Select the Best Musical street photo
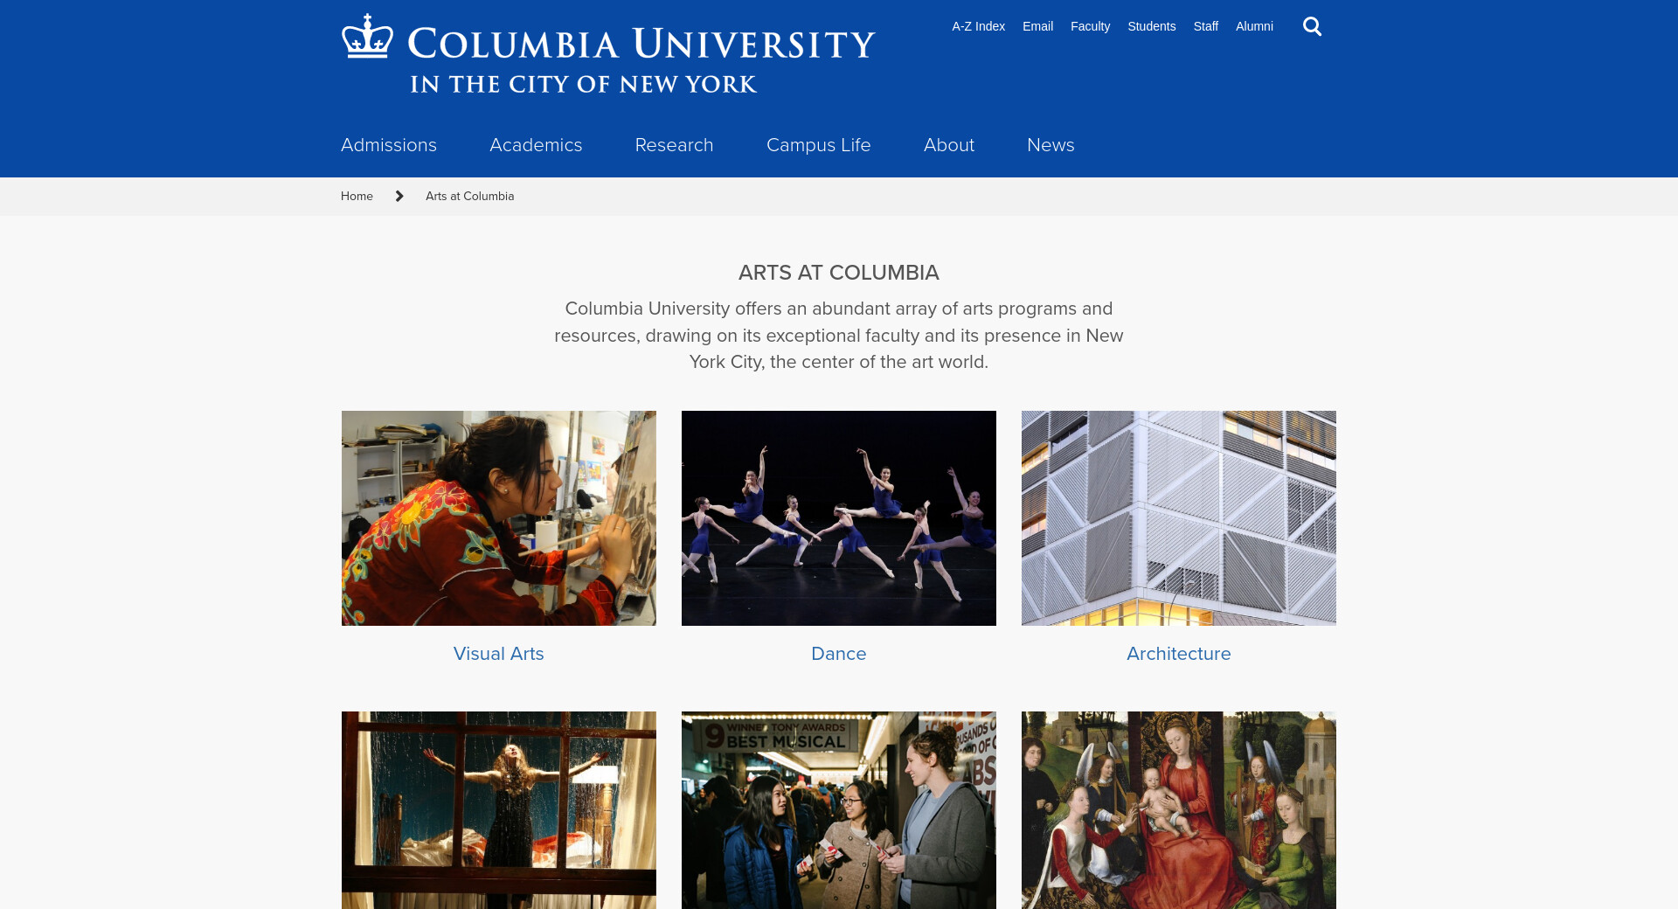1678x909 pixels. click(x=839, y=810)
